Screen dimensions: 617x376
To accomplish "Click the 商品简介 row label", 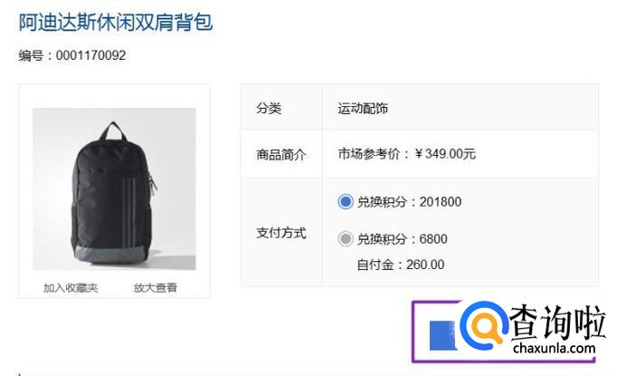I will coord(281,155).
